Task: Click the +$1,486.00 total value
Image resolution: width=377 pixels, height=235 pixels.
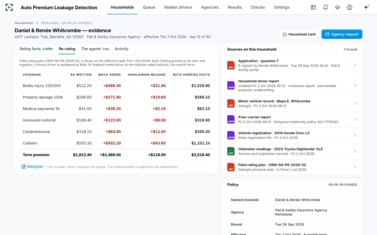Action: click(x=110, y=155)
